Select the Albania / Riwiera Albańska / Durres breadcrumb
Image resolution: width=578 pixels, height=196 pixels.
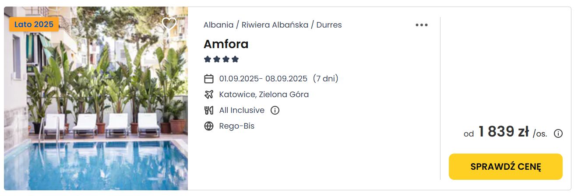(x=273, y=25)
